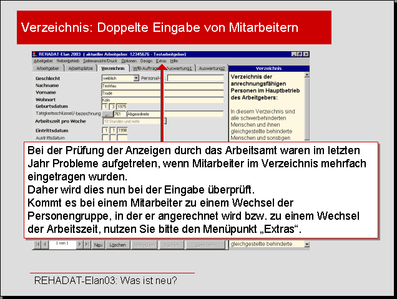Screen dimensions: 397x299
Task: Click the ellipsis button beside Tätigkeitsschlüssel
Action: pyautogui.click(x=107, y=114)
